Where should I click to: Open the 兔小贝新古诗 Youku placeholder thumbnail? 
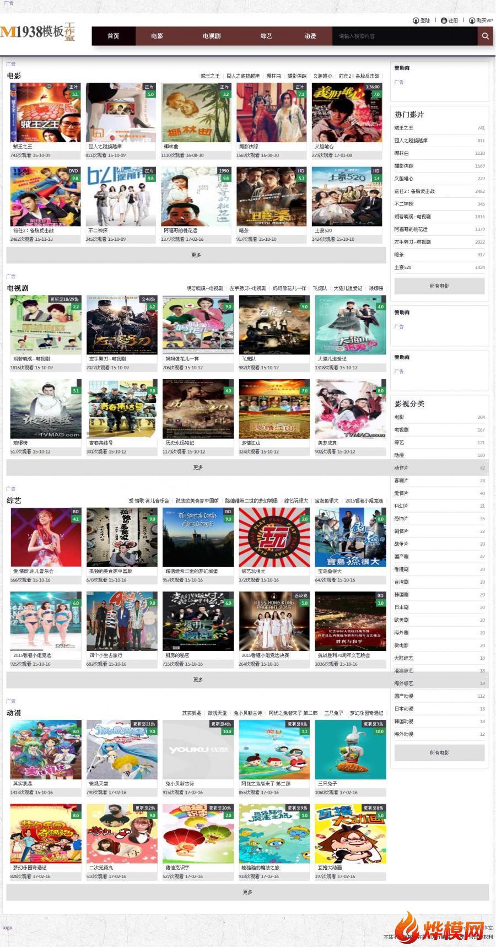pyautogui.click(x=198, y=750)
